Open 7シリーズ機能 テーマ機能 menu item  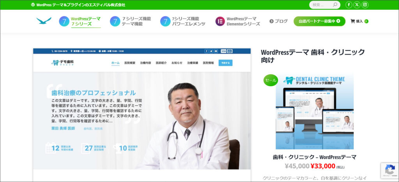tap(130, 21)
